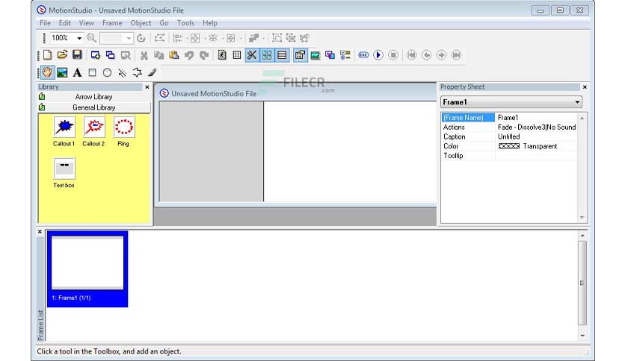Click the Caption value Untitled
Screen dimensions: 625x361
pyautogui.click(x=508, y=136)
